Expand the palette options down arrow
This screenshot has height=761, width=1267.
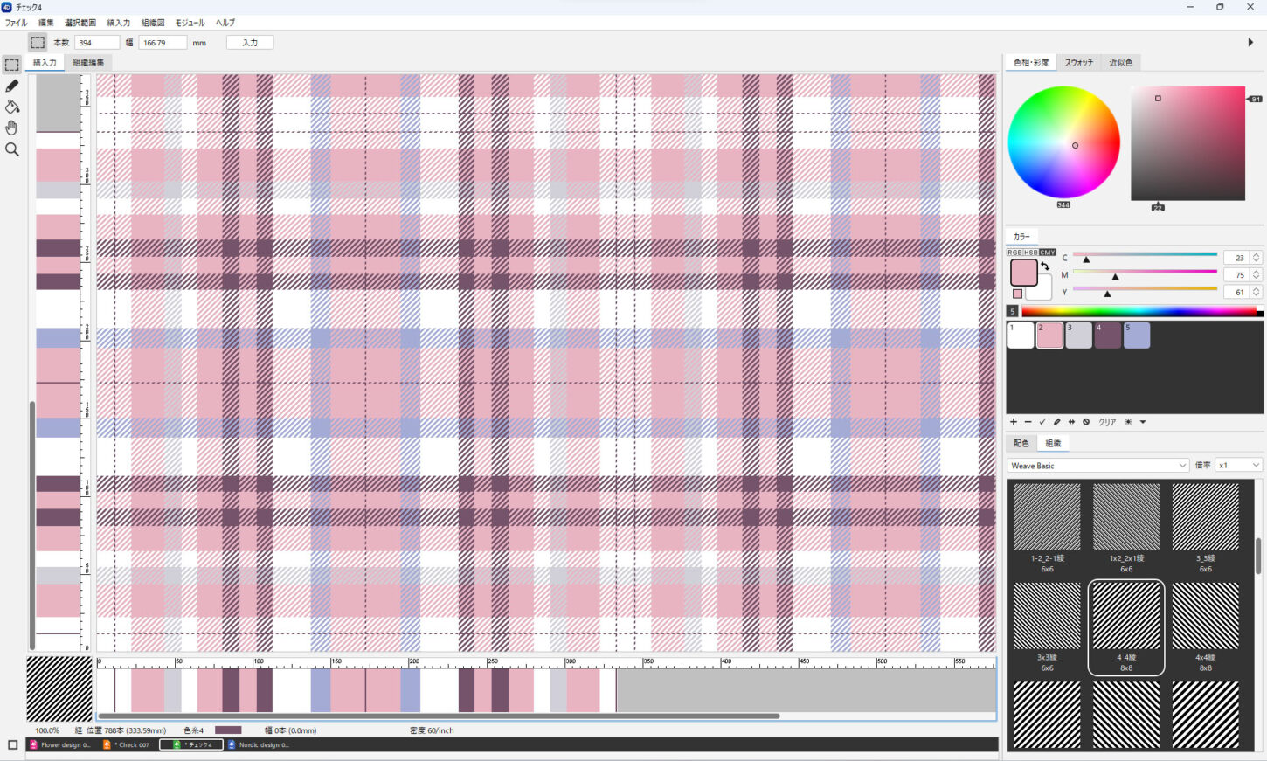click(1143, 422)
